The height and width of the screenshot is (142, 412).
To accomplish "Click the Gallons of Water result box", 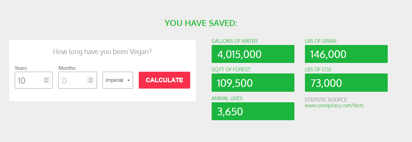I will click(253, 54).
